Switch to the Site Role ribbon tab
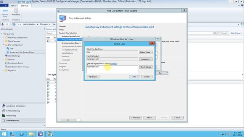244x137 pixels. (24, 6)
